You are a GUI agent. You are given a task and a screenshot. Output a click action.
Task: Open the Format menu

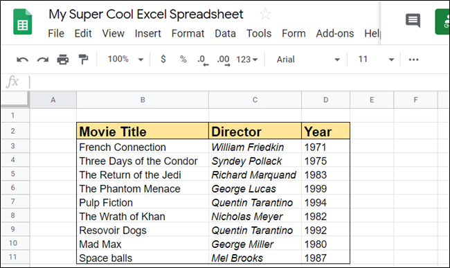pos(188,33)
